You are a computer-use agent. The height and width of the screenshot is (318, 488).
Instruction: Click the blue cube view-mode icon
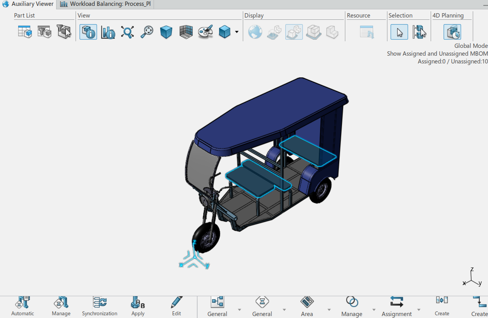click(x=225, y=32)
